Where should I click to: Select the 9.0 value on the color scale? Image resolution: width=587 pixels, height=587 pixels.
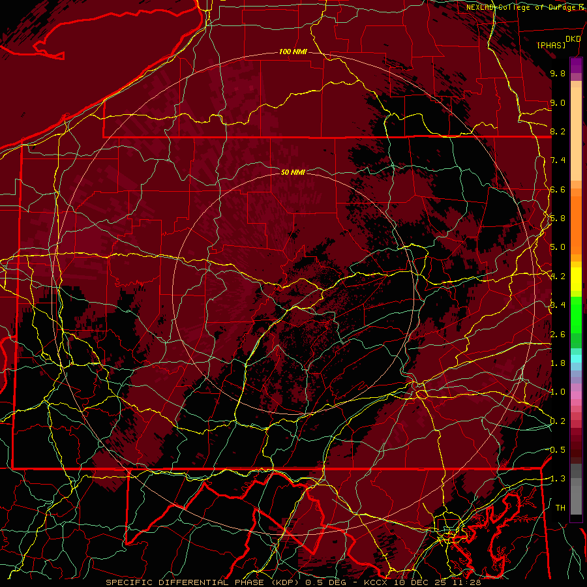[x=558, y=103]
